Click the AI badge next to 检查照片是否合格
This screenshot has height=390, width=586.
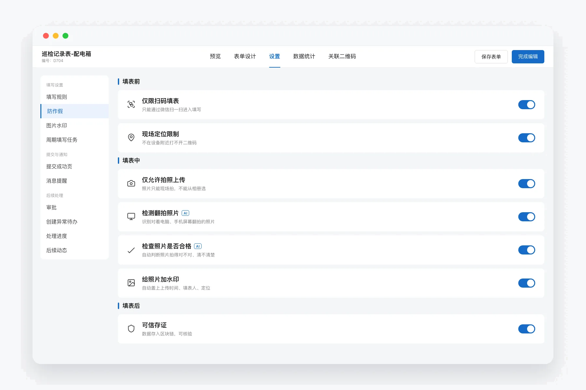(198, 246)
